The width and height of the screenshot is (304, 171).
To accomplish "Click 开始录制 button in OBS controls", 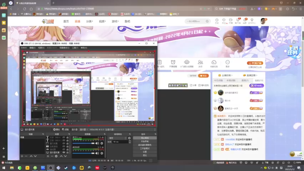I will (145, 141).
